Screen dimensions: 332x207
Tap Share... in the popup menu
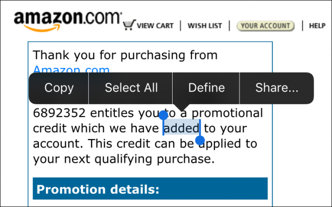pos(277,88)
